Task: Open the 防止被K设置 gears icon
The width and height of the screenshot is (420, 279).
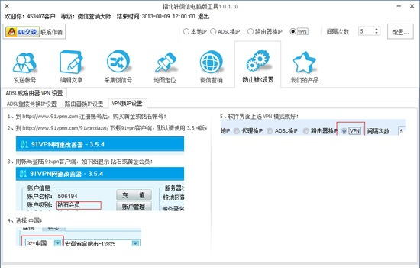Action: click(258, 61)
